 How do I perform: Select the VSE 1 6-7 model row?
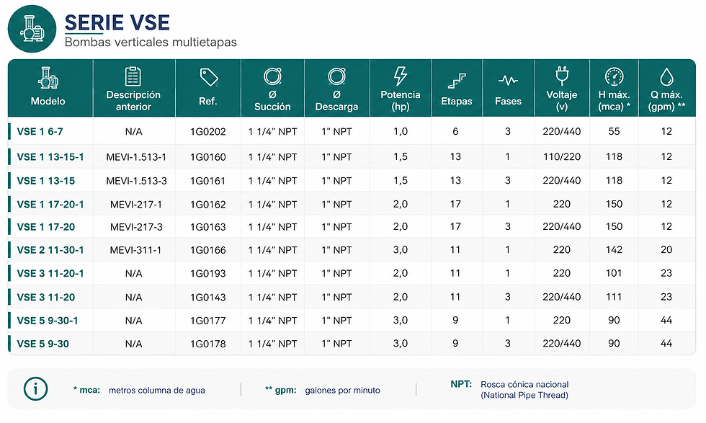[x=352, y=132]
